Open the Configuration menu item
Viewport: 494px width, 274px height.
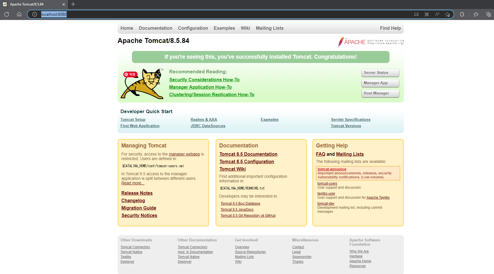coord(193,28)
